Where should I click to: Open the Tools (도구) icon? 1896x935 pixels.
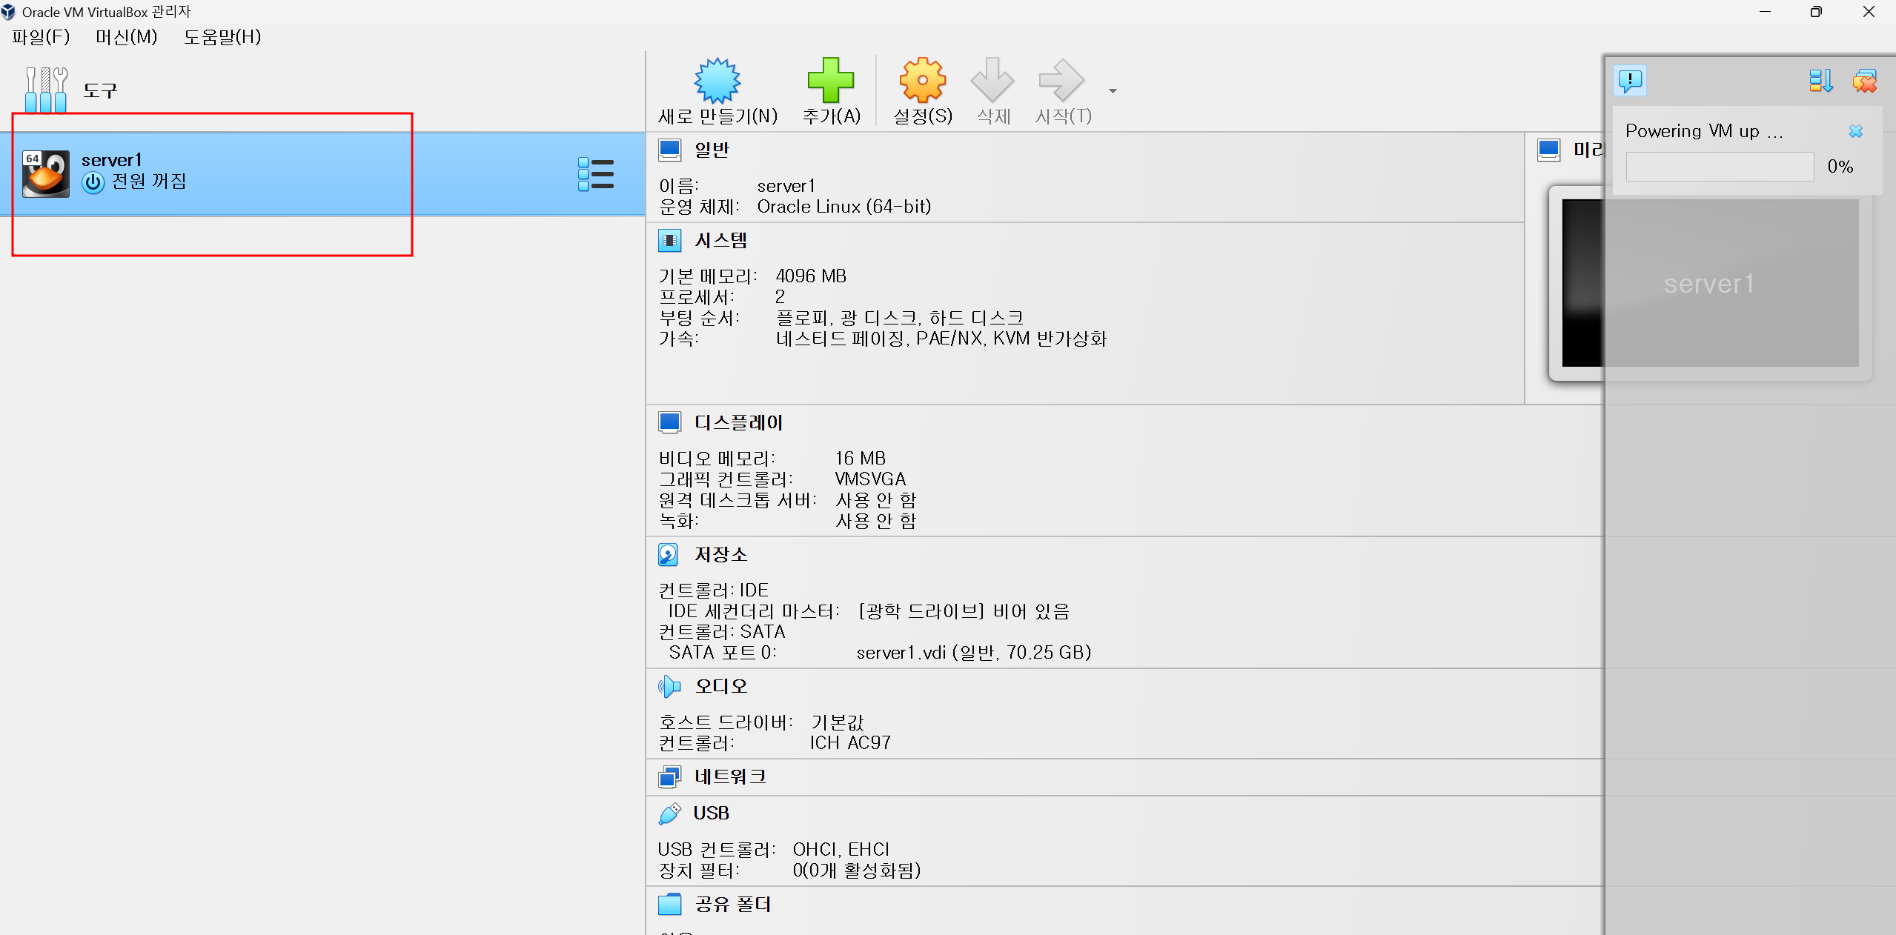click(x=46, y=90)
